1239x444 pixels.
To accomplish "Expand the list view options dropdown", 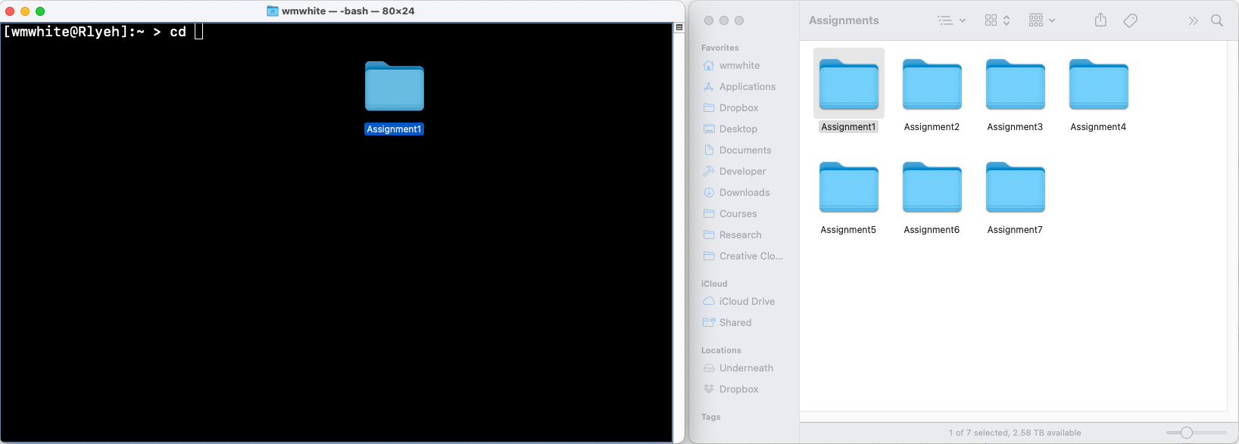I will coord(951,20).
